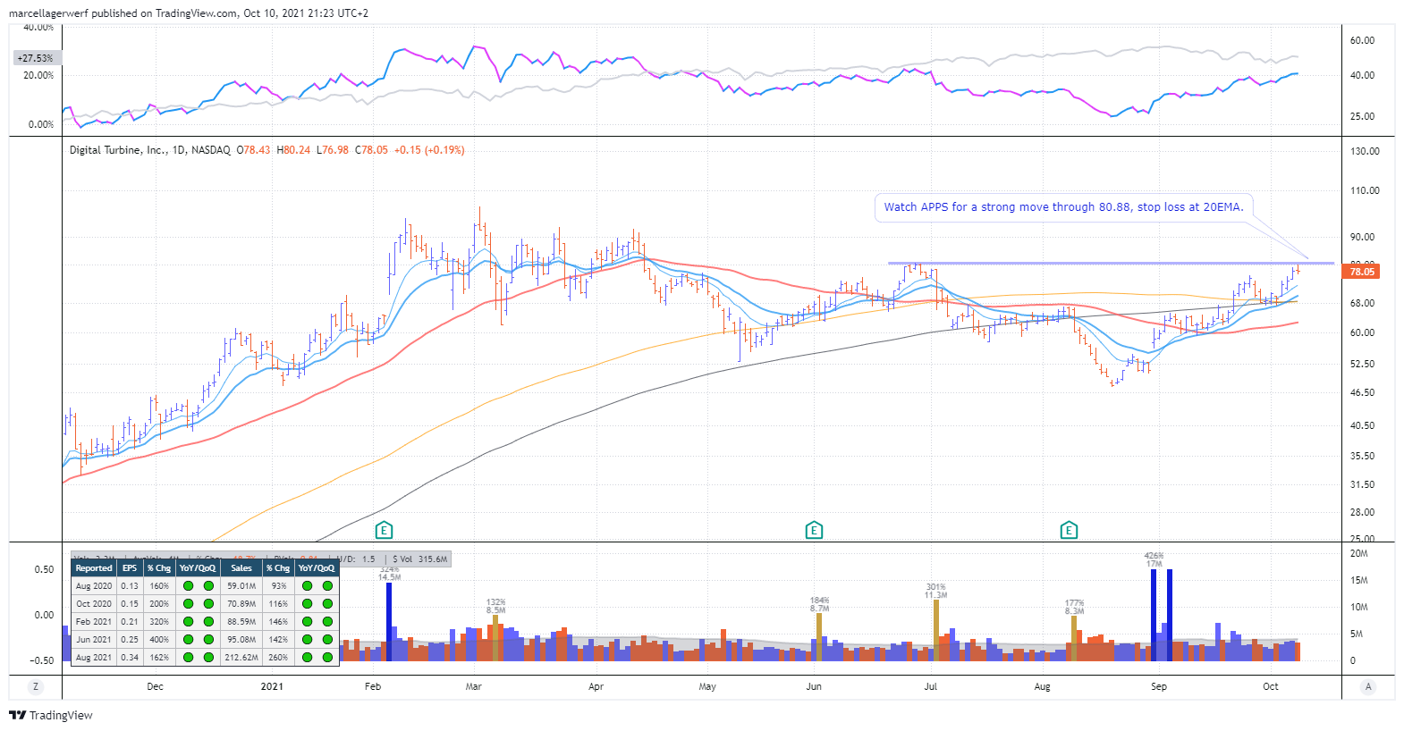Click the 301% 11.3M volume label

(935, 591)
